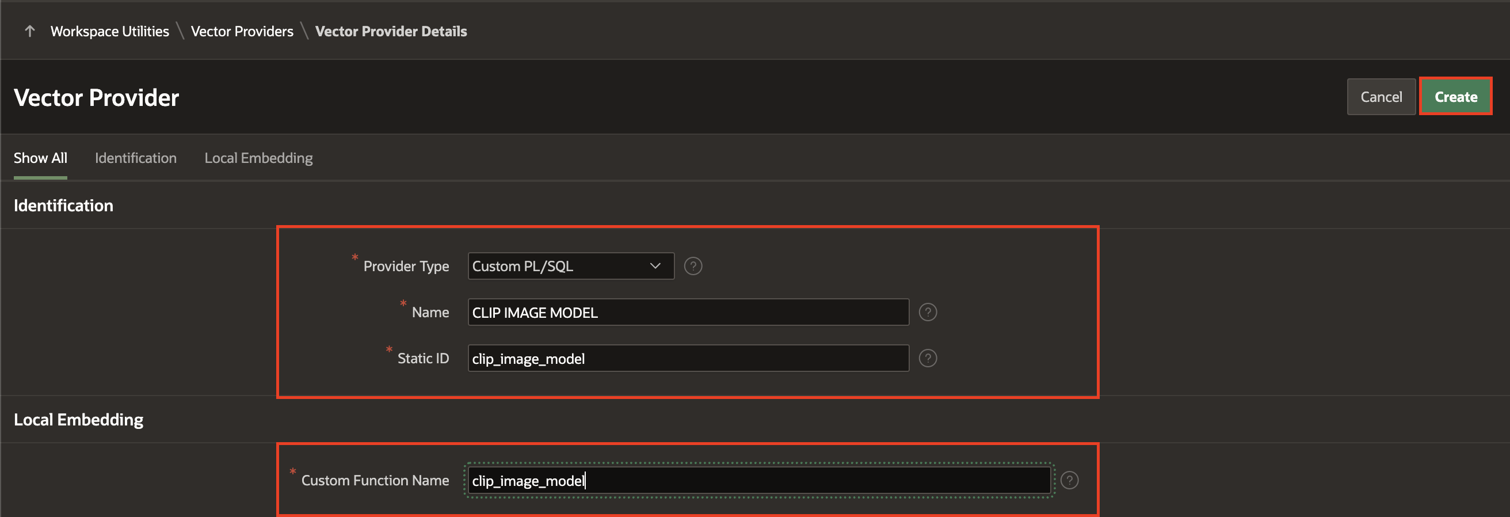Screen dimensions: 1510x517
Task: Click the Provider Type field label
Action: pyautogui.click(x=406, y=267)
